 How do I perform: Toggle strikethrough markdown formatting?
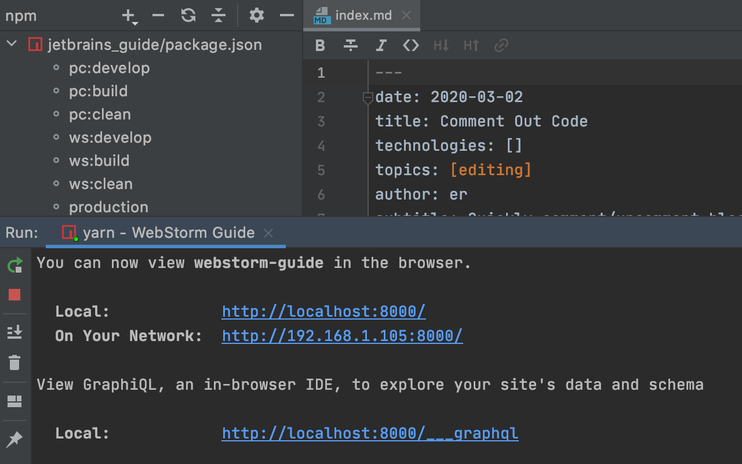pyautogui.click(x=350, y=45)
